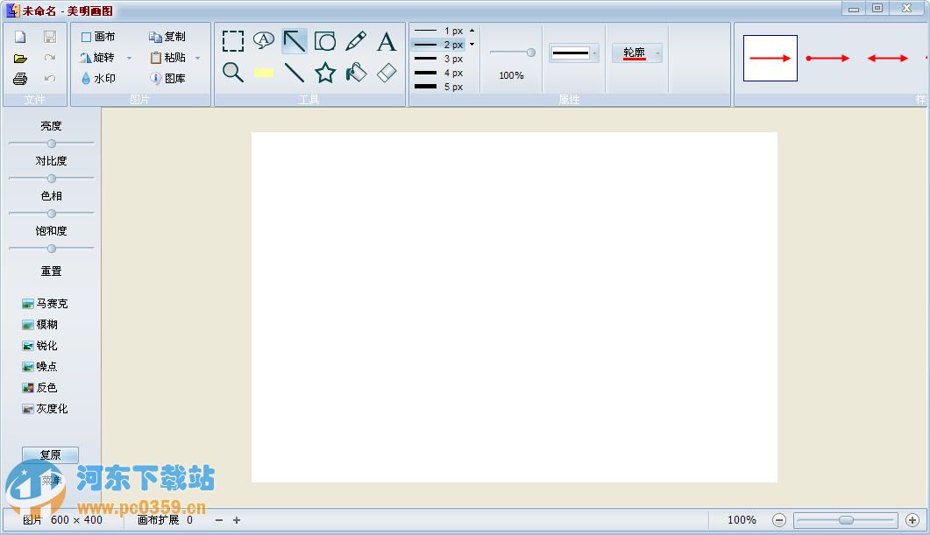Screen dimensions: 930x535
Task: Click the 画布 canvas button
Action: [98, 37]
